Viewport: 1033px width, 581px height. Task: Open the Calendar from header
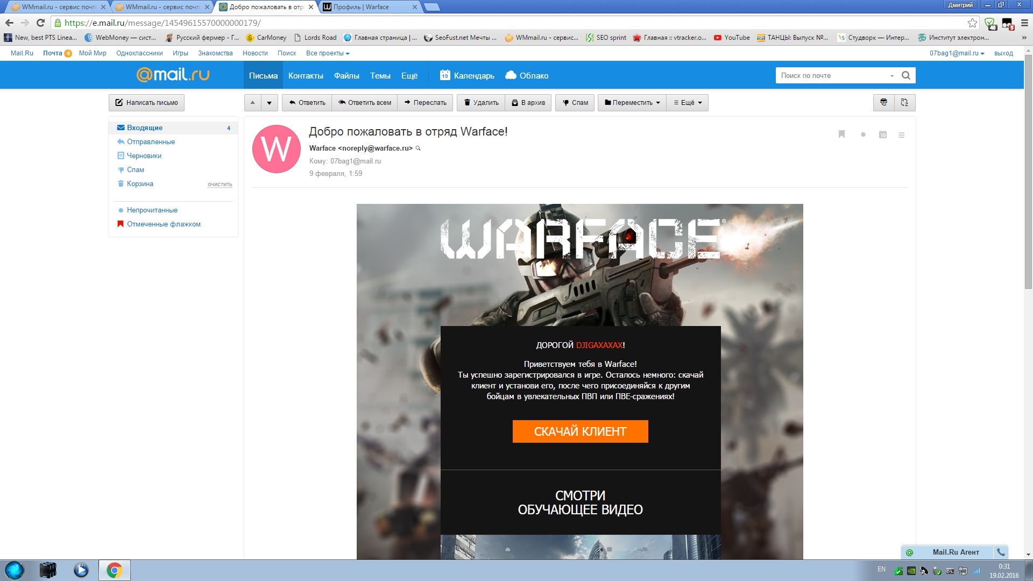467,75
